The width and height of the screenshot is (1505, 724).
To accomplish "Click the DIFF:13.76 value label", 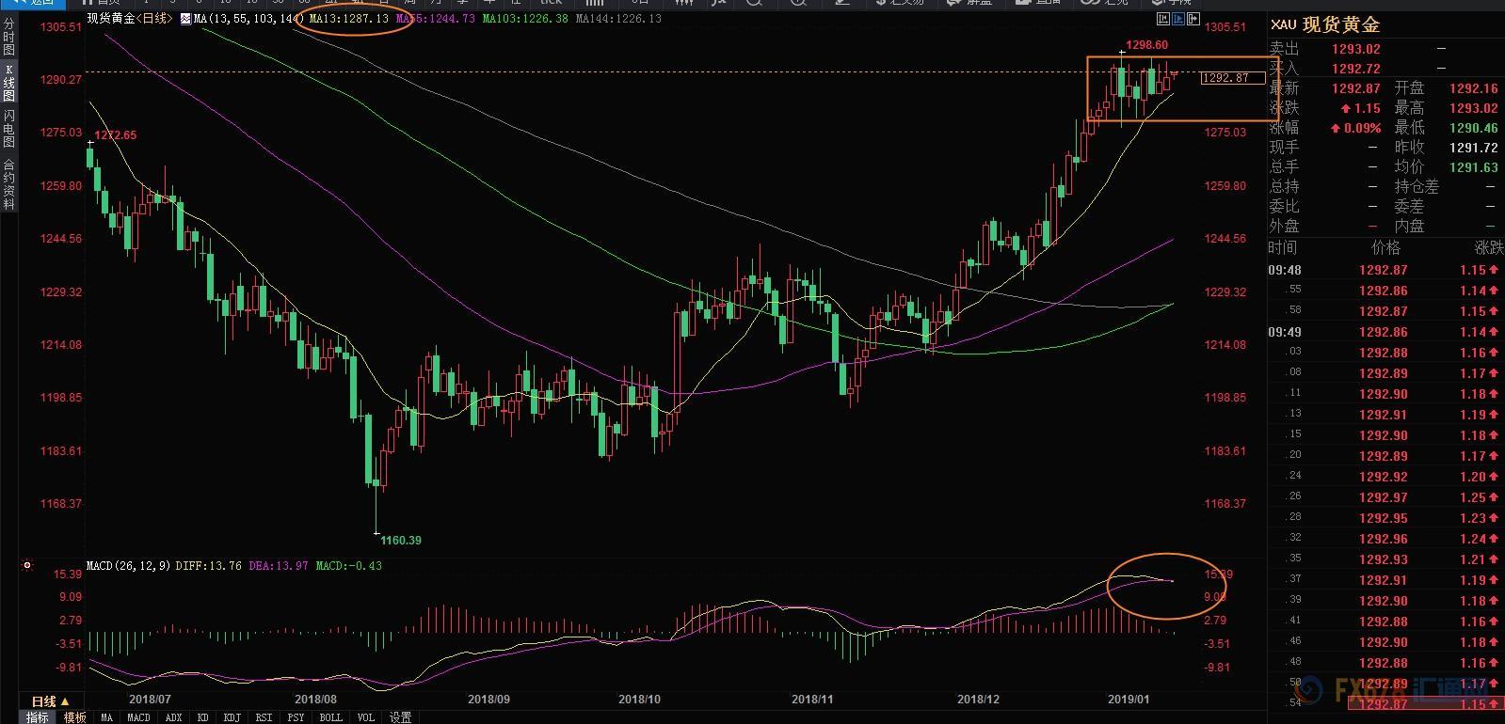I will pos(209,566).
